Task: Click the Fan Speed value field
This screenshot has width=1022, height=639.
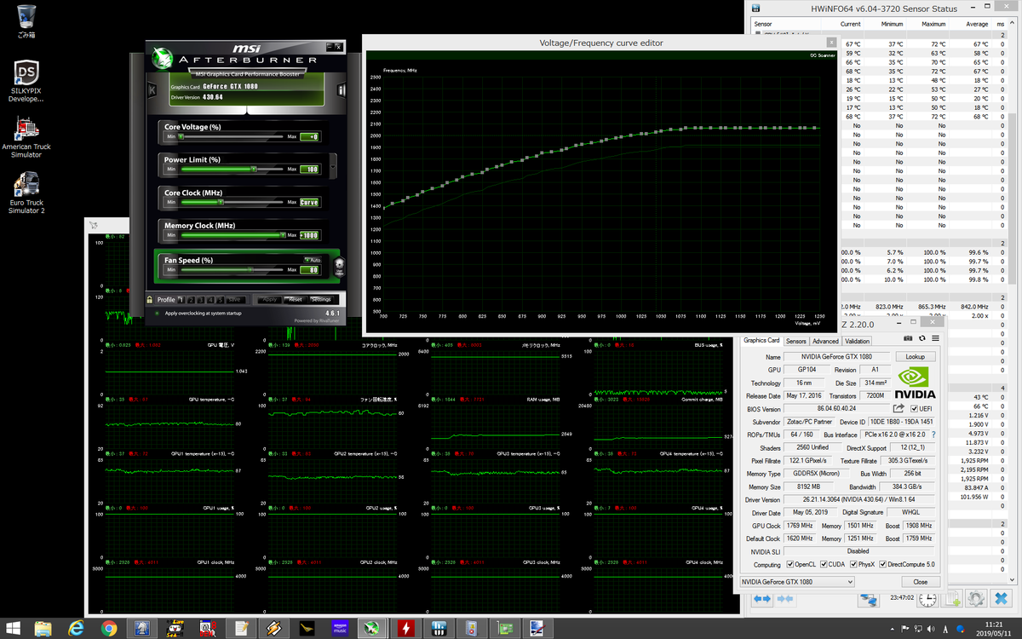Action: [x=310, y=270]
